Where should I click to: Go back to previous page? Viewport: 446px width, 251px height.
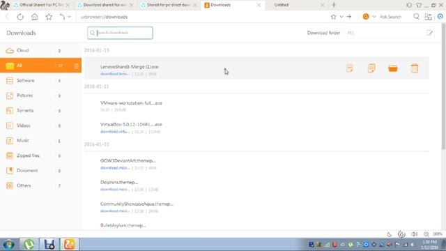coord(7,17)
